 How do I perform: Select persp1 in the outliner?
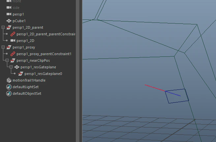[18, 14]
